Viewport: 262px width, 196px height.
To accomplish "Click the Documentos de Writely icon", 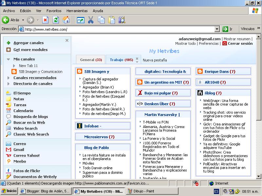I will (x=9, y=177).
